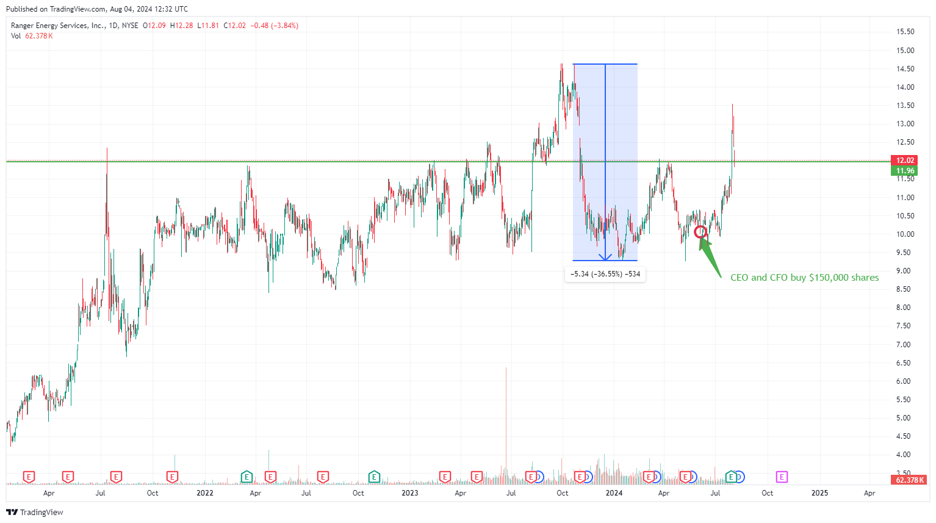This screenshot has width=936, height=523.
Task: Select the high value H12.28
Action: click(181, 26)
